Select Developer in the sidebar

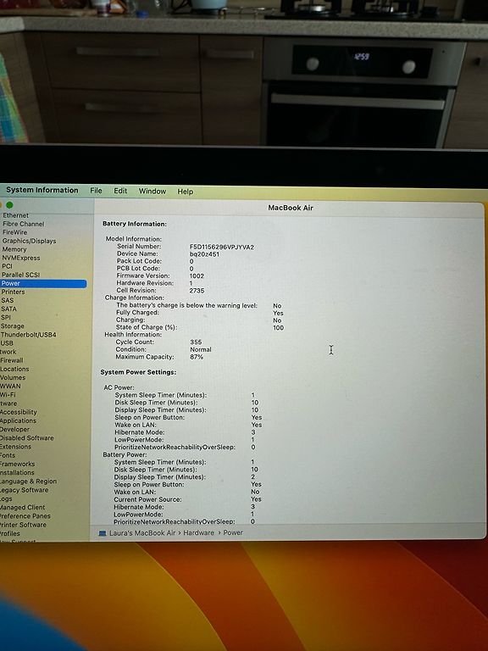(15, 429)
